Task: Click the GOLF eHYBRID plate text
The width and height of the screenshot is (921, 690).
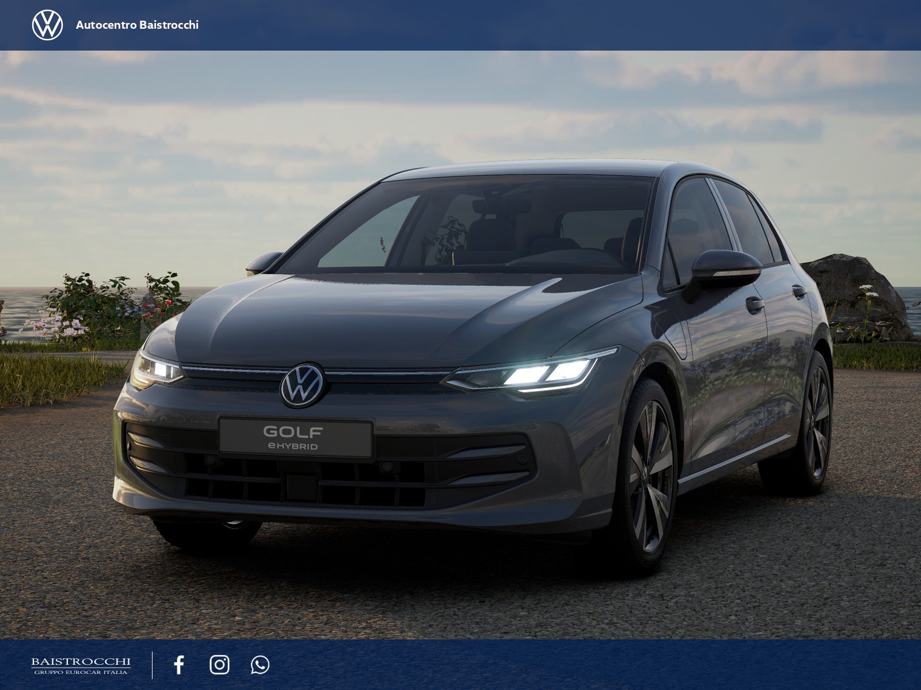Action: (x=293, y=438)
